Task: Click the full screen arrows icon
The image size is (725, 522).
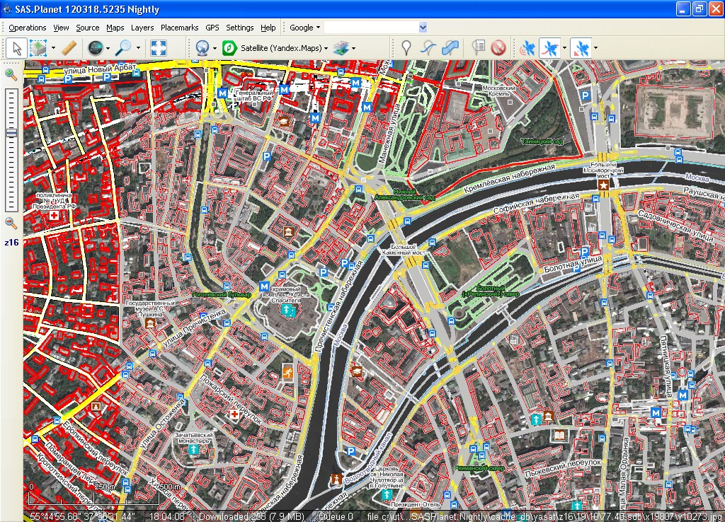Action: point(159,48)
